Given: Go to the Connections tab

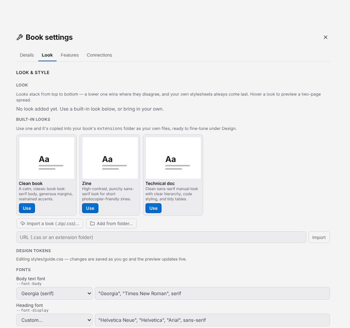Looking at the screenshot, I should pos(99,55).
